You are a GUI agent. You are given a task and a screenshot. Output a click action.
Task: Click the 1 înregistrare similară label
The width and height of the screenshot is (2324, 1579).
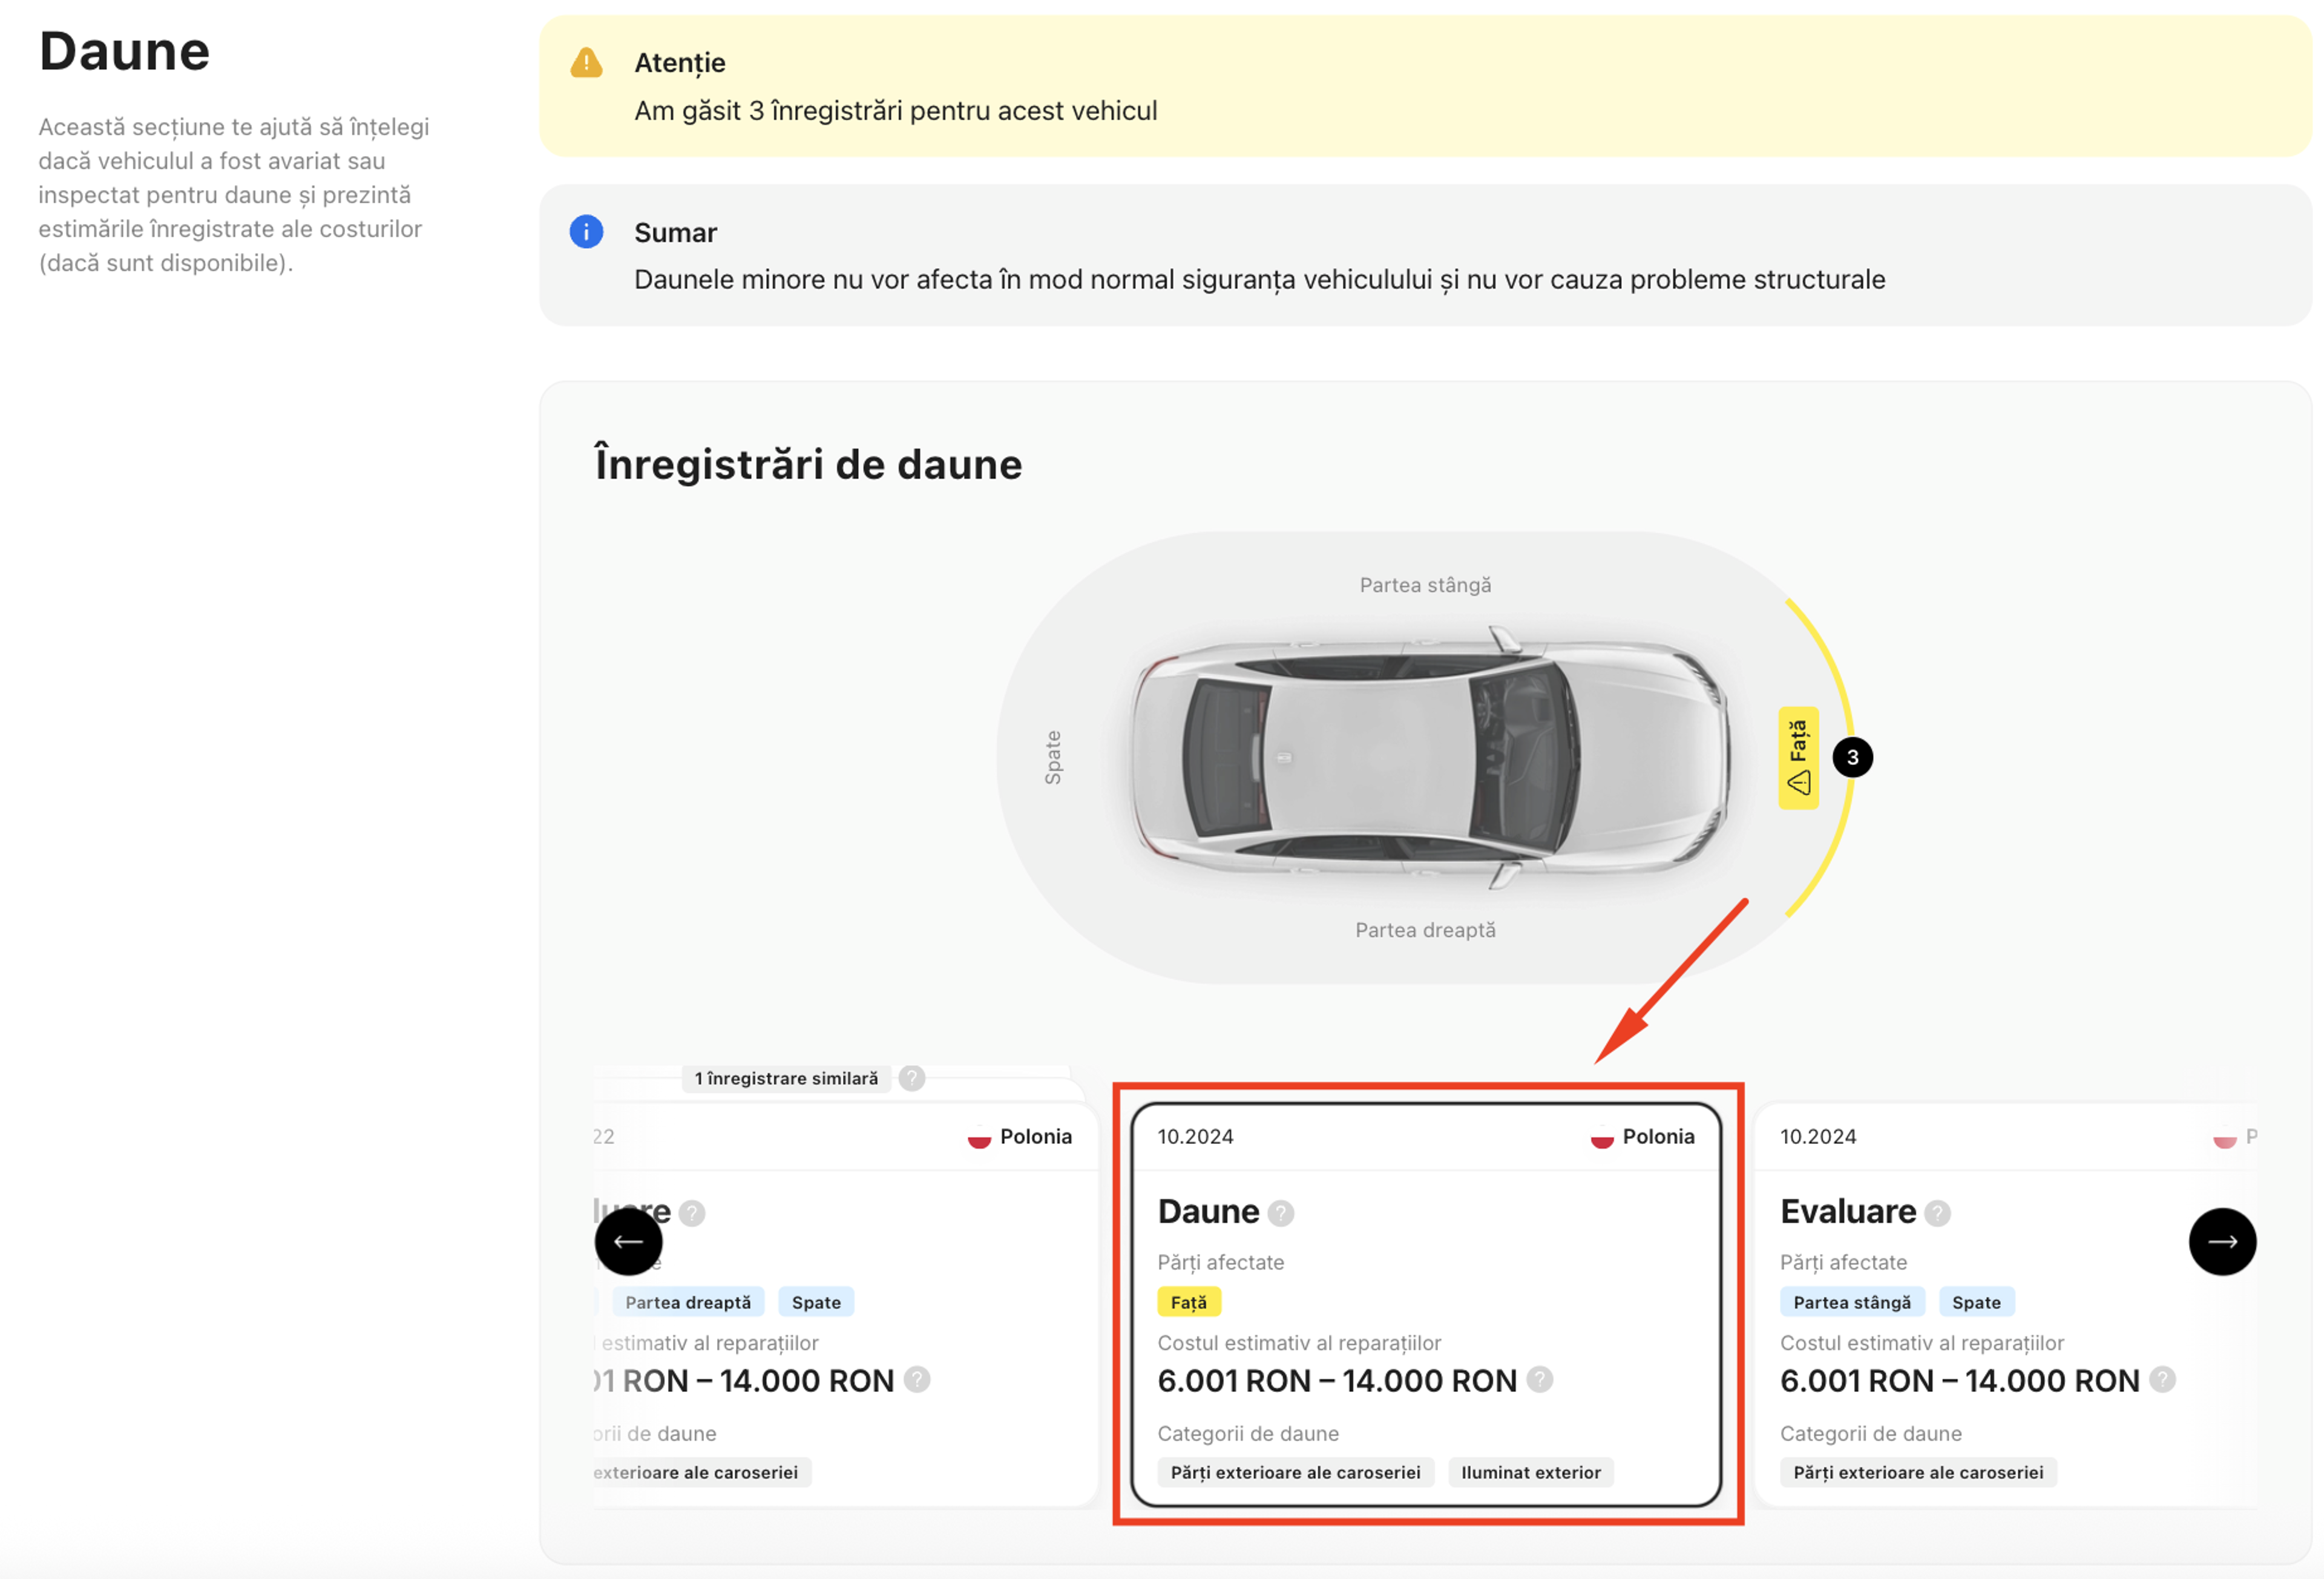pyautogui.click(x=786, y=1078)
